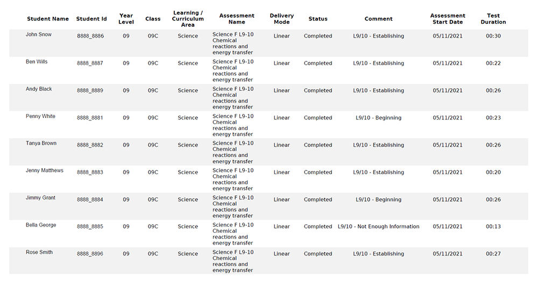Select the Delivery Mode column header
This screenshot has width=538, height=285.
point(281,19)
